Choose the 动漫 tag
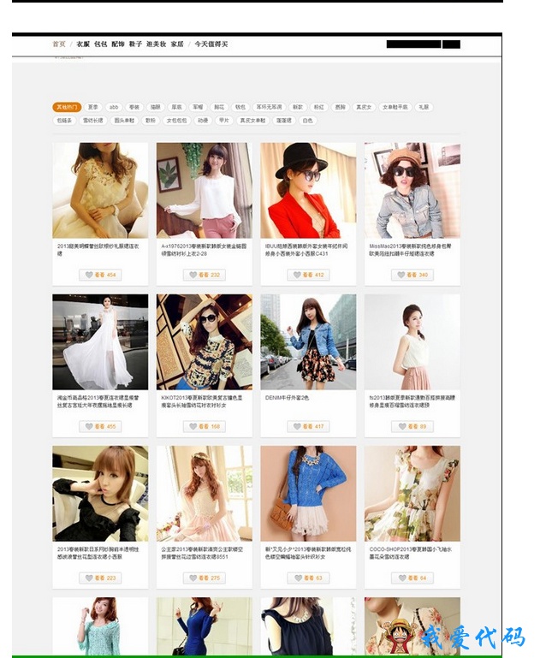 tap(203, 121)
